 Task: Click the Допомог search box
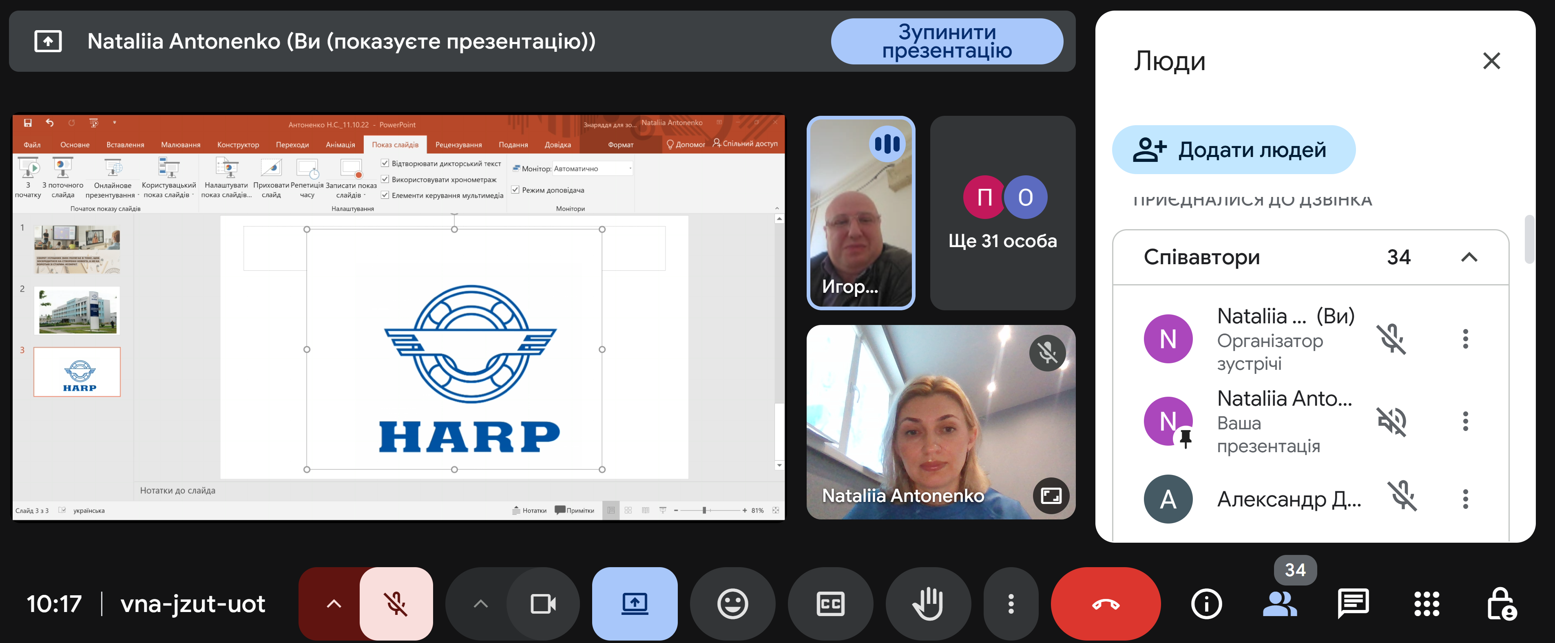(x=686, y=144)
